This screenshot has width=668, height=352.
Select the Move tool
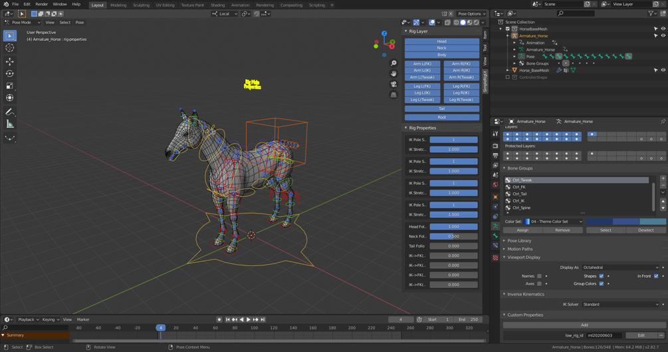pyautogui.click(x=9, y=62)
